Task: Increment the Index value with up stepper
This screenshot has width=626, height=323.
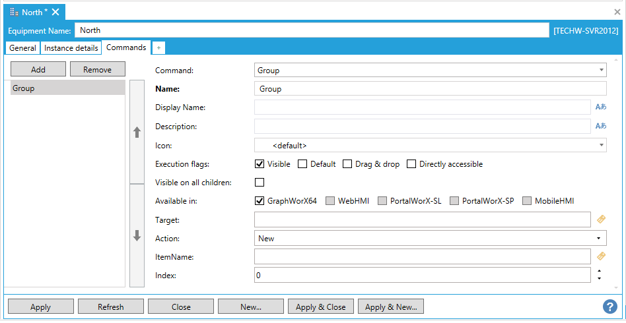Action: pyautogui.click(x=598, y=271)
